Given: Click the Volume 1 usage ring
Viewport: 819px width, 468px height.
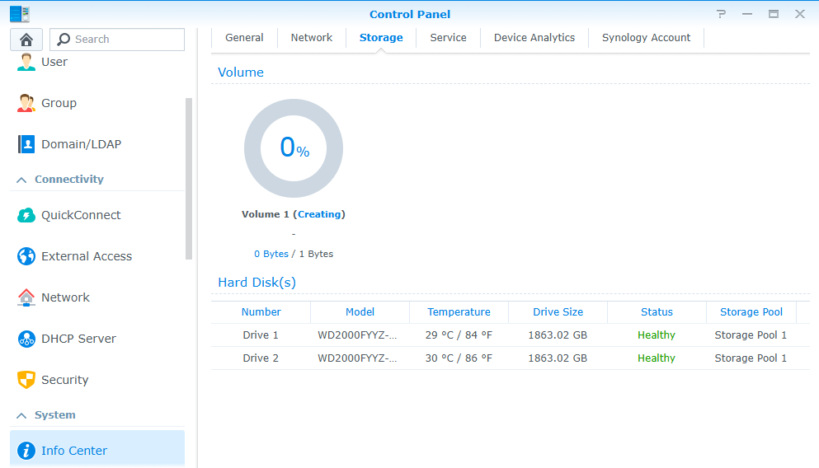Looking at the screenshot, I should [294, 149].
